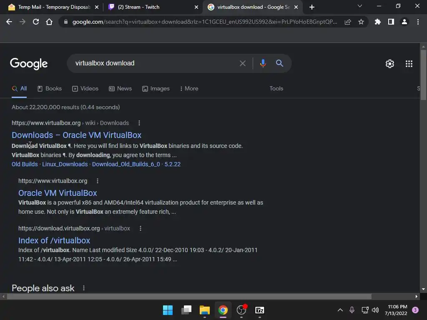Screen dimensions: 427x320
Task: Open File Explorer from taskbar
Action: (204, 310)
